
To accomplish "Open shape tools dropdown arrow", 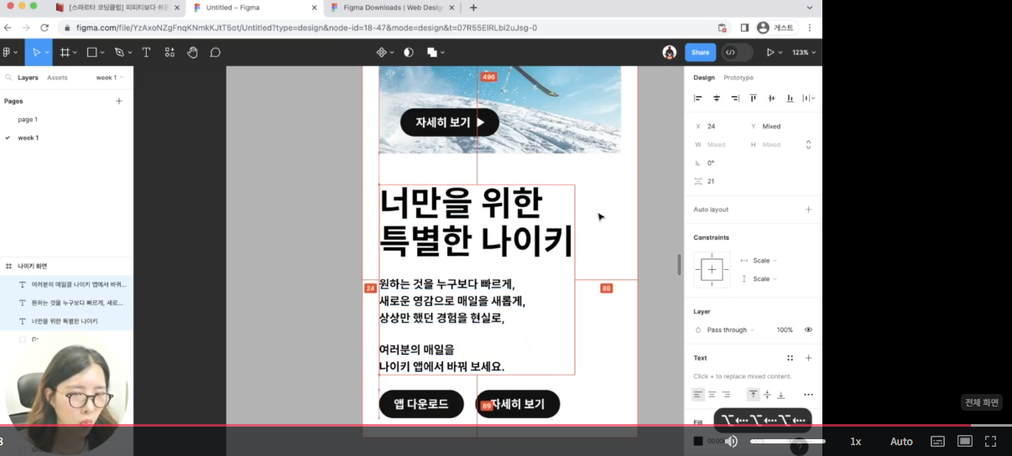I will [102, 52].
